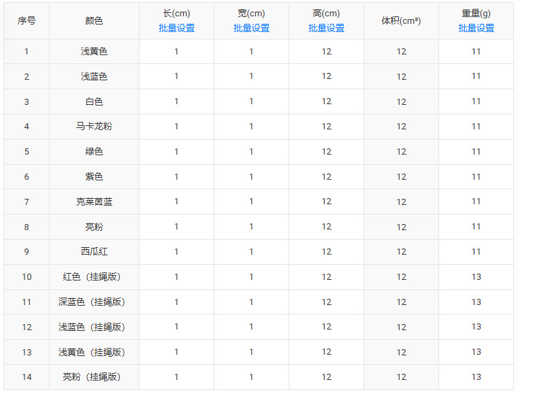533x401 pixels.
Task: Click height value in 克莱茵蓝 row
Action: [326, 202]
